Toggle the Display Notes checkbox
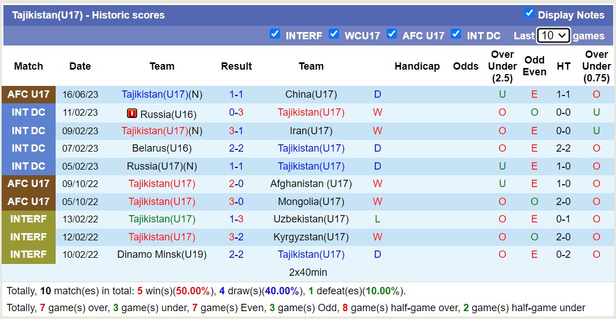Viewport: 616px width, 319px height. point(529,13)
